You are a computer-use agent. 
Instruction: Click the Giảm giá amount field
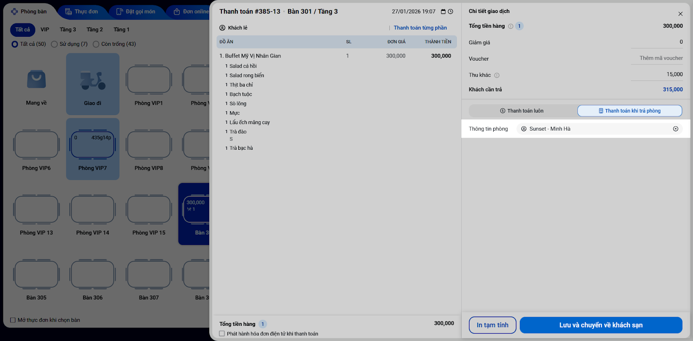click(657, 42)
